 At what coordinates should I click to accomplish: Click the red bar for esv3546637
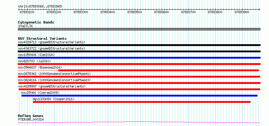[158, 70]
